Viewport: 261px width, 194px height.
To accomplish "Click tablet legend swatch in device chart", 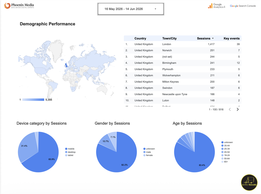I will coord(66,155).
